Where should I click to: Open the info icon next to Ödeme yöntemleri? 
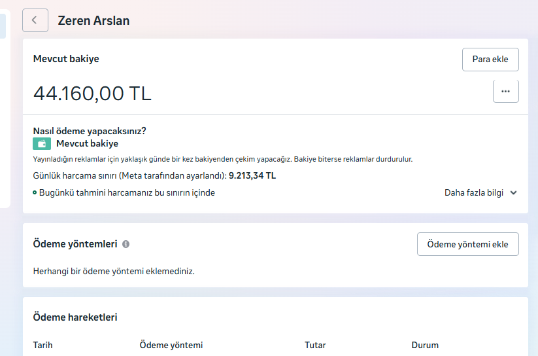pyautogui.click(x=126, y=244)
